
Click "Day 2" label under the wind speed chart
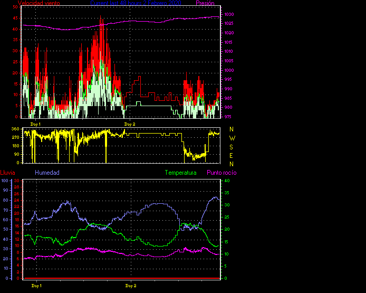130,124
